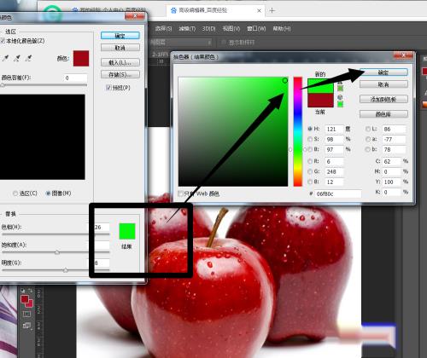427x358 pixels.
Task: Open the 窗口(W) menu
Action: 256,28
